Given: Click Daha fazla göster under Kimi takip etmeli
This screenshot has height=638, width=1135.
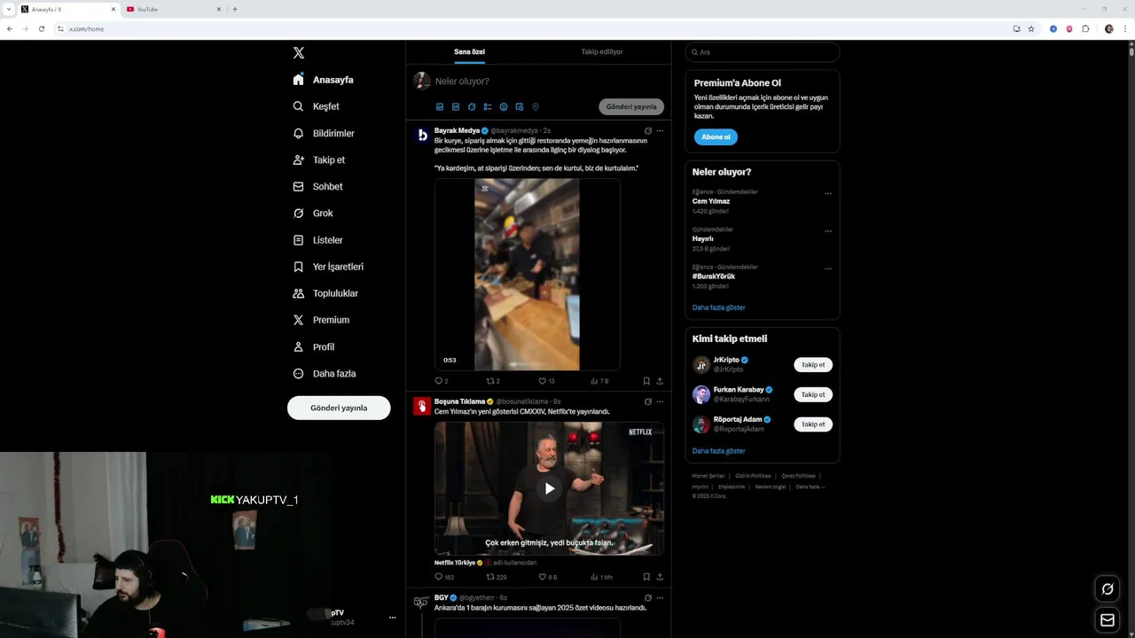Looking at the screenshot, I should pyautogui.click(x=719, y=451).
